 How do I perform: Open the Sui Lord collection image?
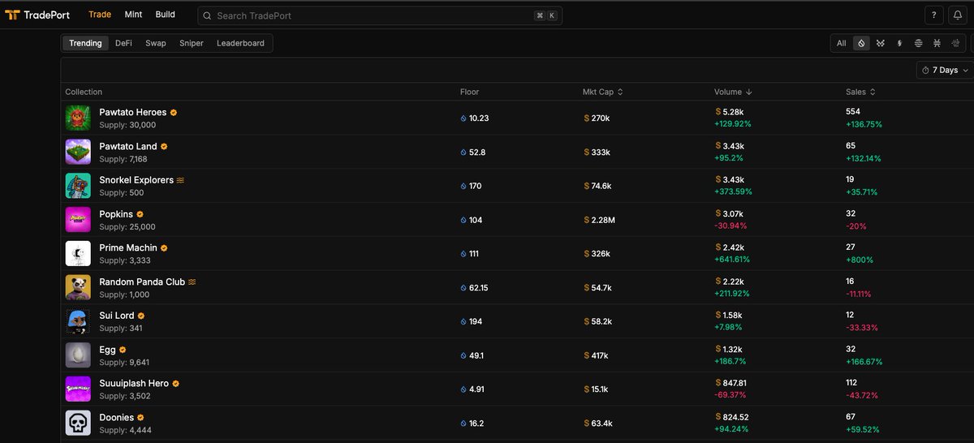click(x=78, y=321)
